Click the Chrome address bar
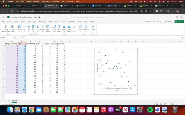This screenshot has height=115, width=185. pos(79,11)
